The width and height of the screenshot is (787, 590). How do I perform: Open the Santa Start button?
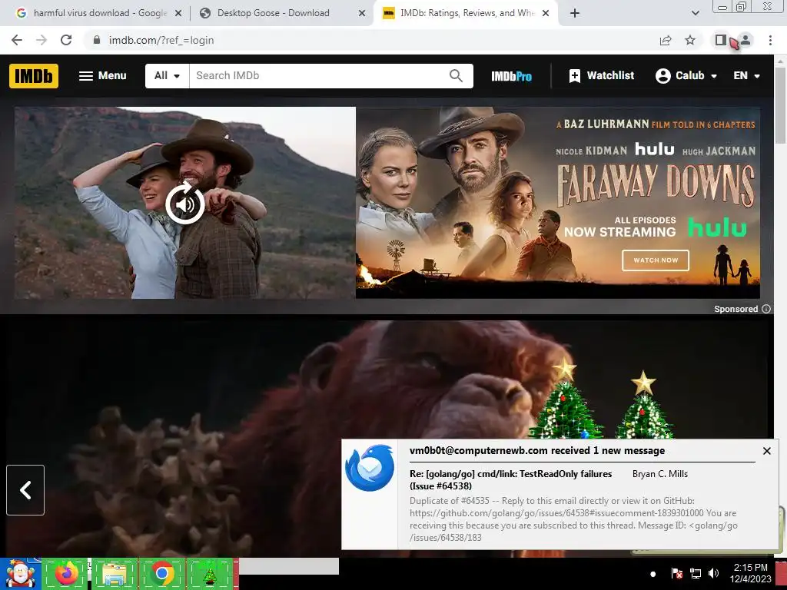coord(20,574)
